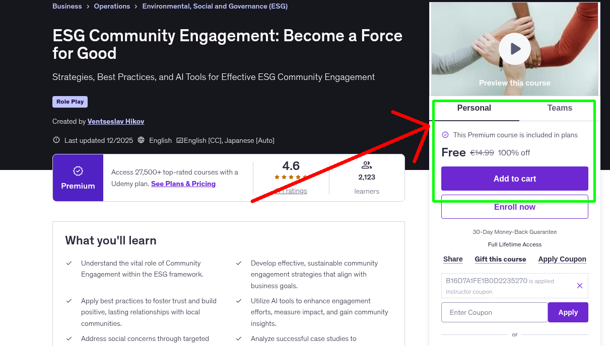Click the closed captions icon
Image resolution: width=610 pixels, height=346 pixels.
[180, 140]
